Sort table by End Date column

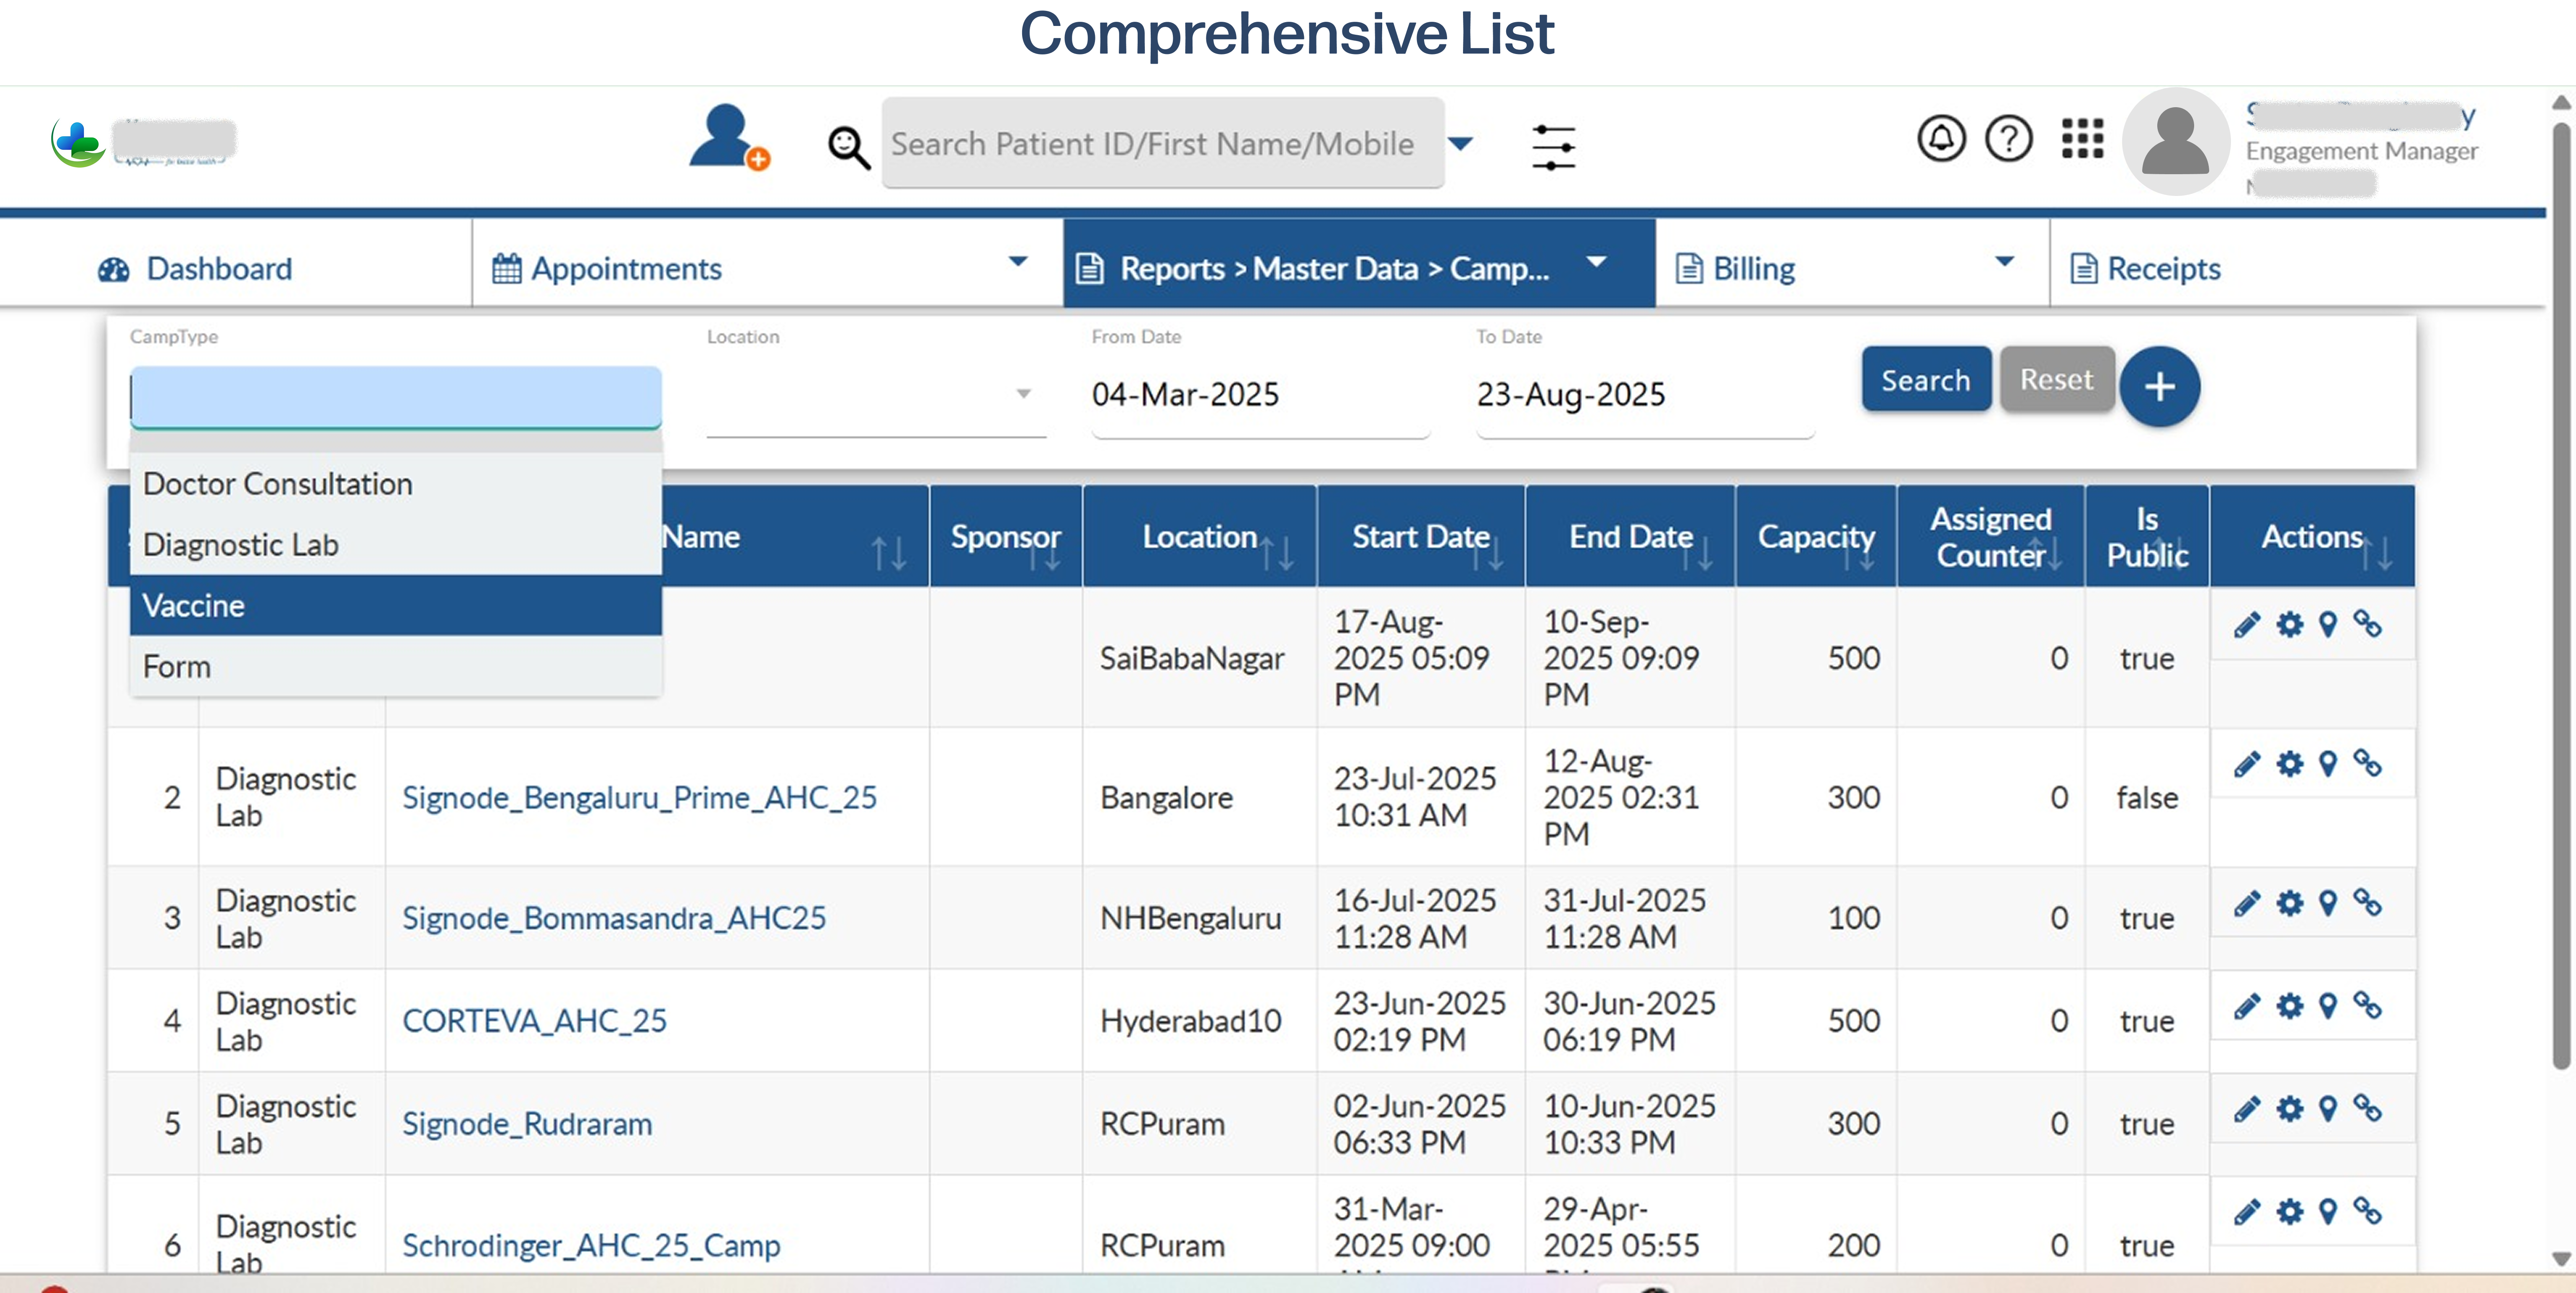click(1630, 536)
